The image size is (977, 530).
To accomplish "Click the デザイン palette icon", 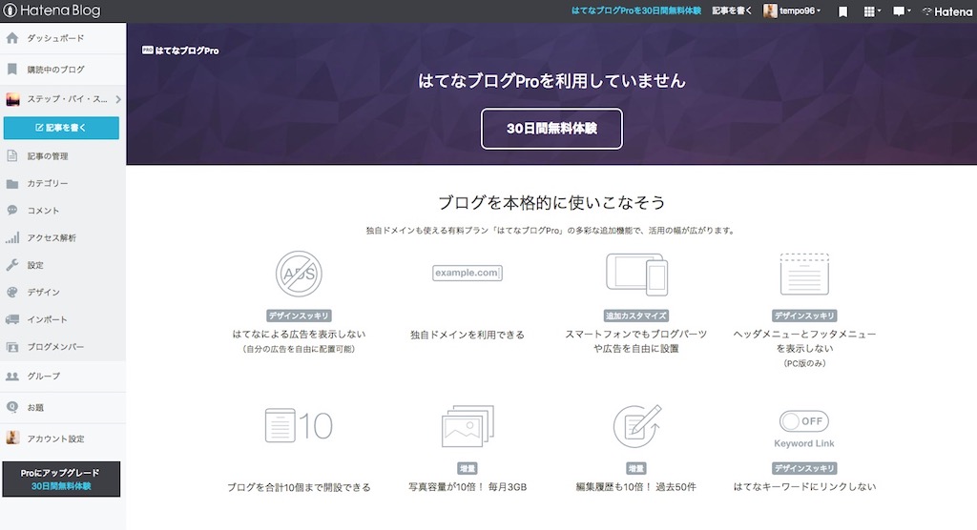I will [x=11, y=292].
